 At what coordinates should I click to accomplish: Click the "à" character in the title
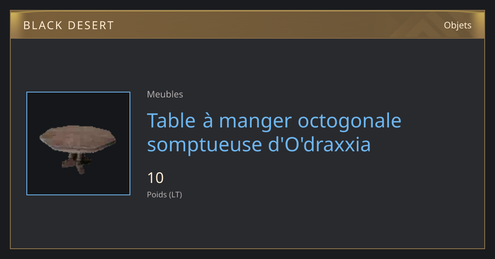[x=207, y=120]
